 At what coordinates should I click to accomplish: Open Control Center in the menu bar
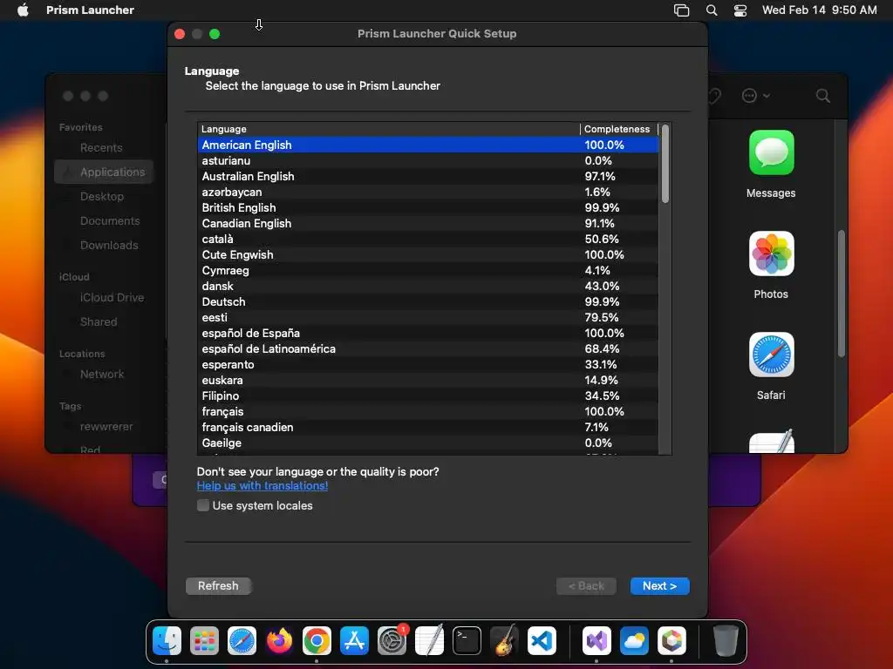(740, 10)
